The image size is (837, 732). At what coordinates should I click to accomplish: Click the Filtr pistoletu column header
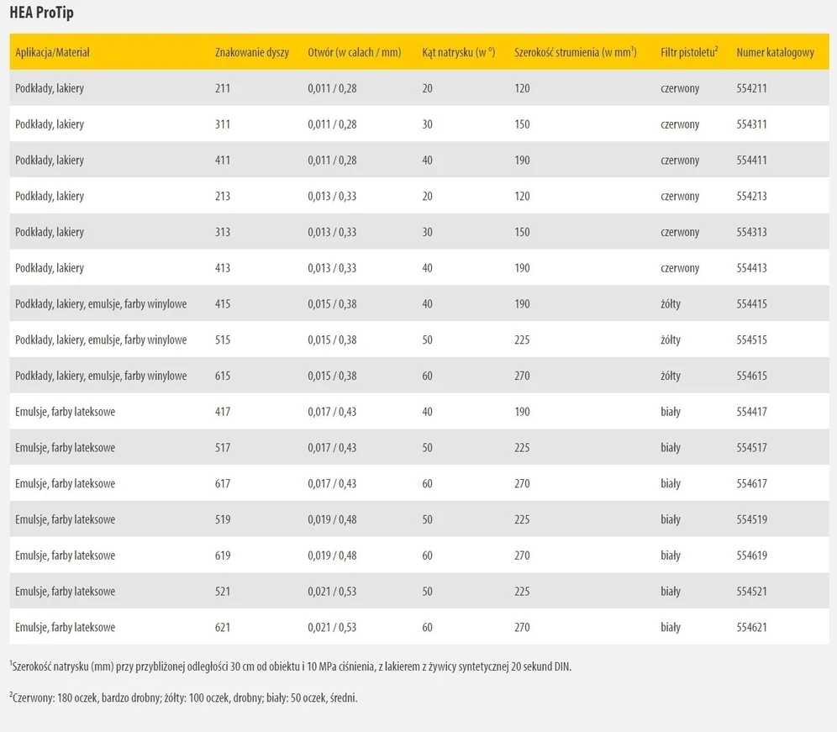point(689,52)
